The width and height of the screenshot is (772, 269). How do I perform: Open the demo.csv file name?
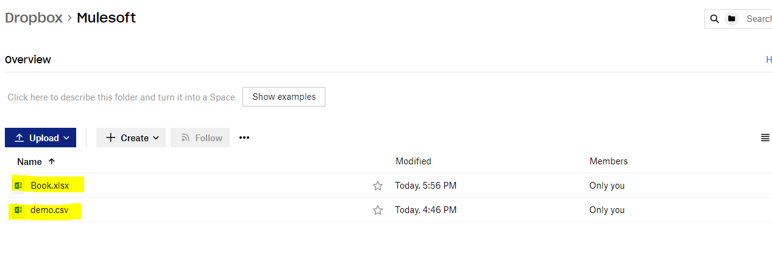(49, 210)
